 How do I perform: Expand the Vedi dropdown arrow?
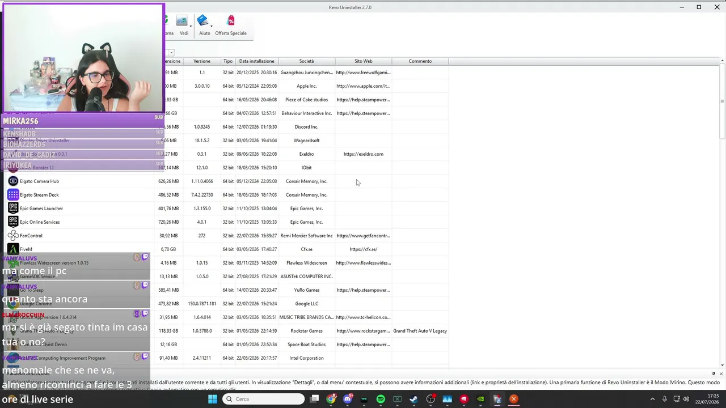tap(191, 26)
